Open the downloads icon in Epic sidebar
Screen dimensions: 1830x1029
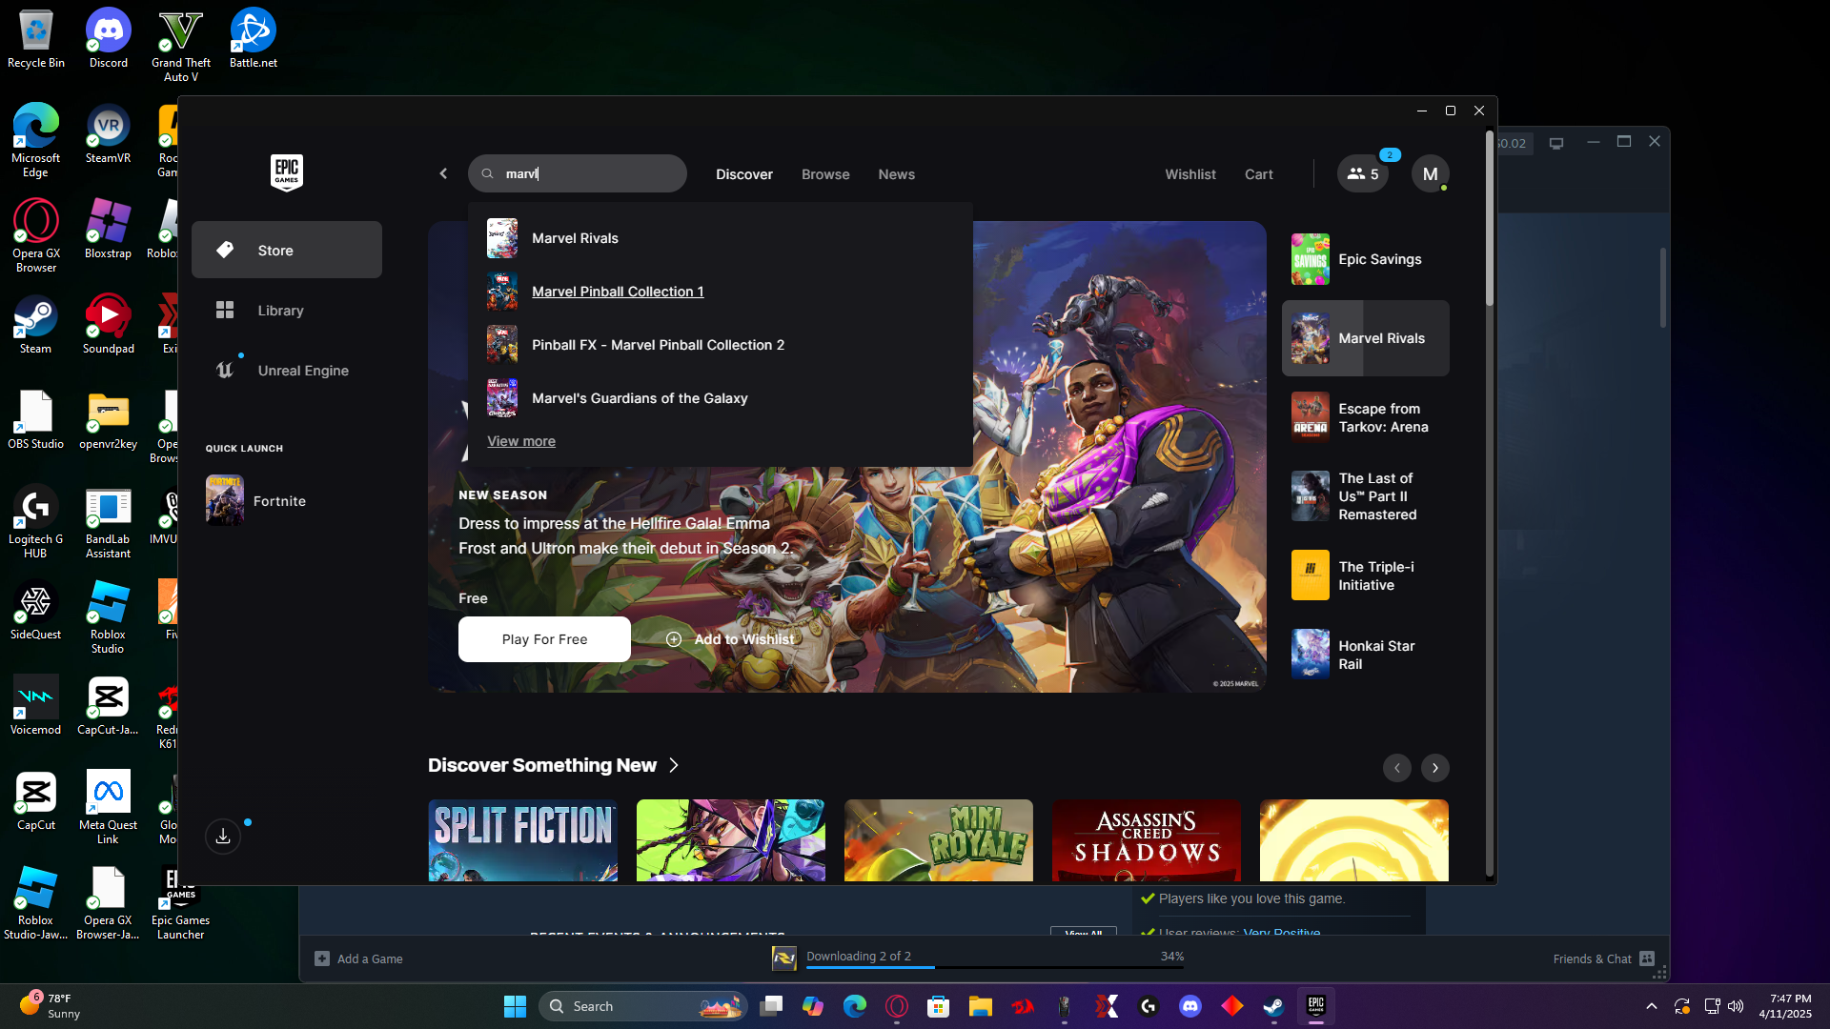(223, 837)
